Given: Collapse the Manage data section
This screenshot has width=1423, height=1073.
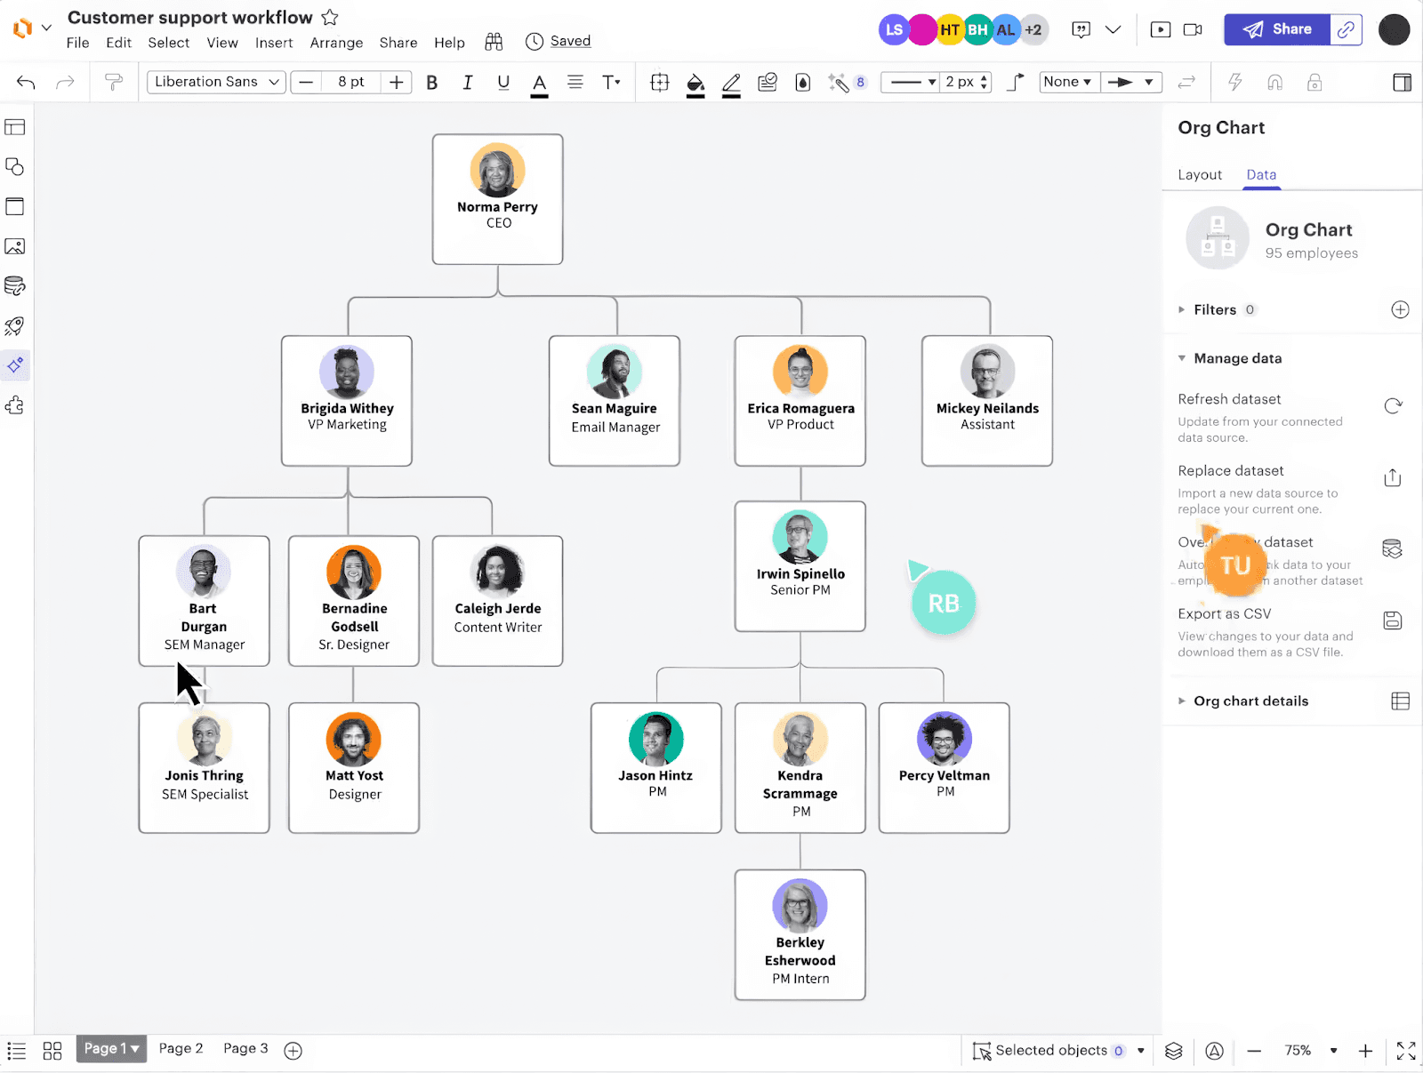Looking at the screenshot, I should click(x=1181, y=358).
